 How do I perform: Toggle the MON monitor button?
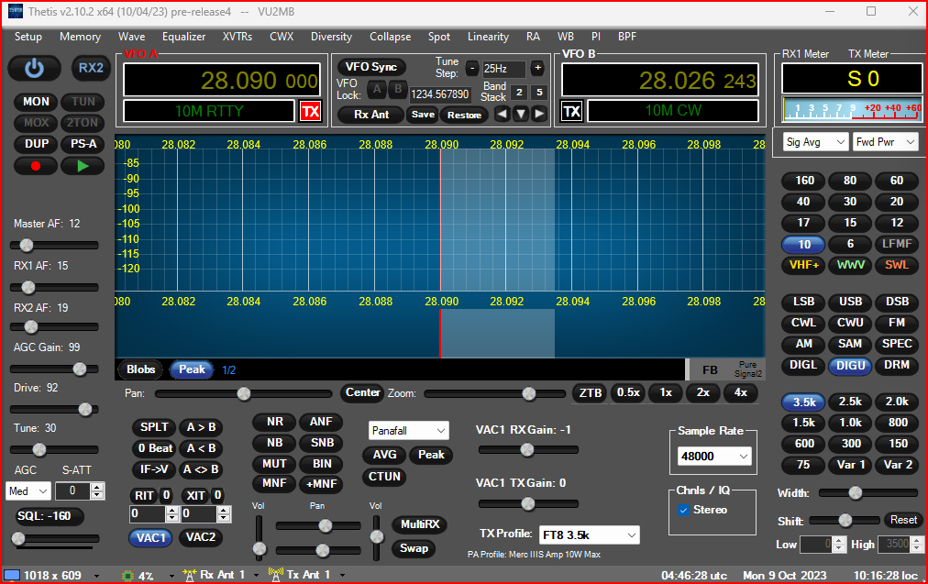click(36, 102)
